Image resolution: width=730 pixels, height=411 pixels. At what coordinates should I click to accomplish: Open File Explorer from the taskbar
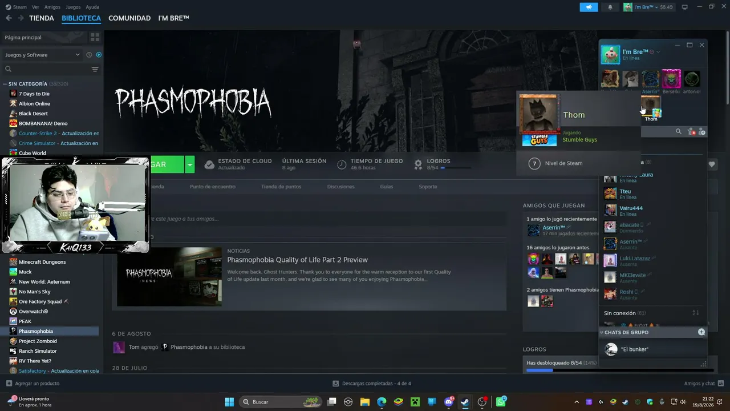tap(365, 402)
